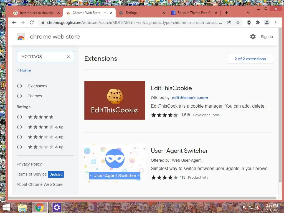Click the Chrome taskbar icon
Screen dimensions: 284x213
coord(40,207)
